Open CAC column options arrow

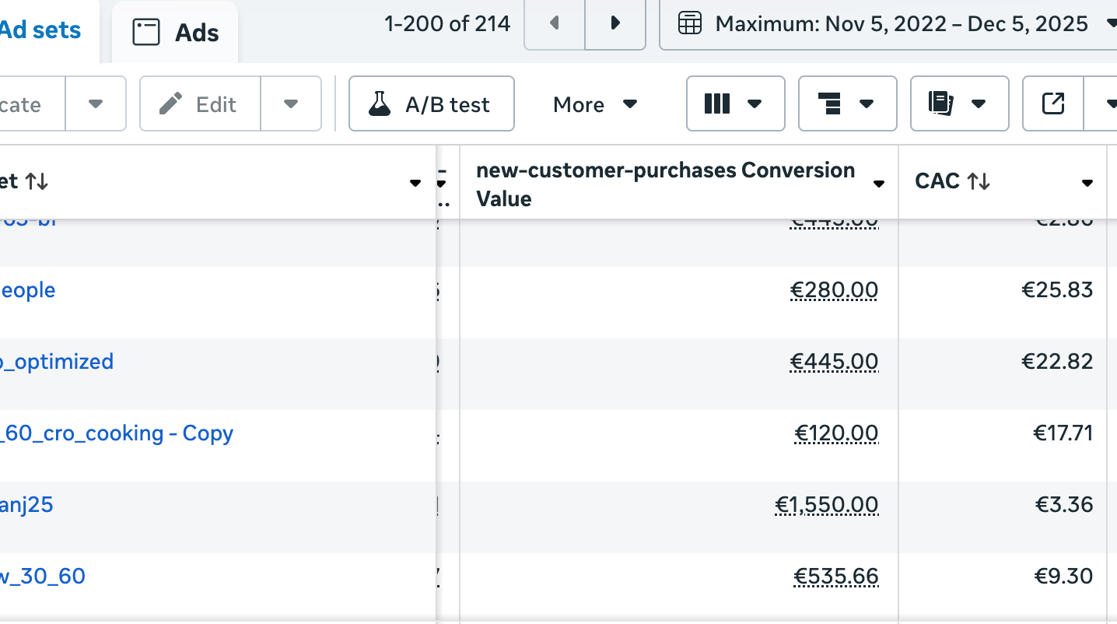[1087, 184]
